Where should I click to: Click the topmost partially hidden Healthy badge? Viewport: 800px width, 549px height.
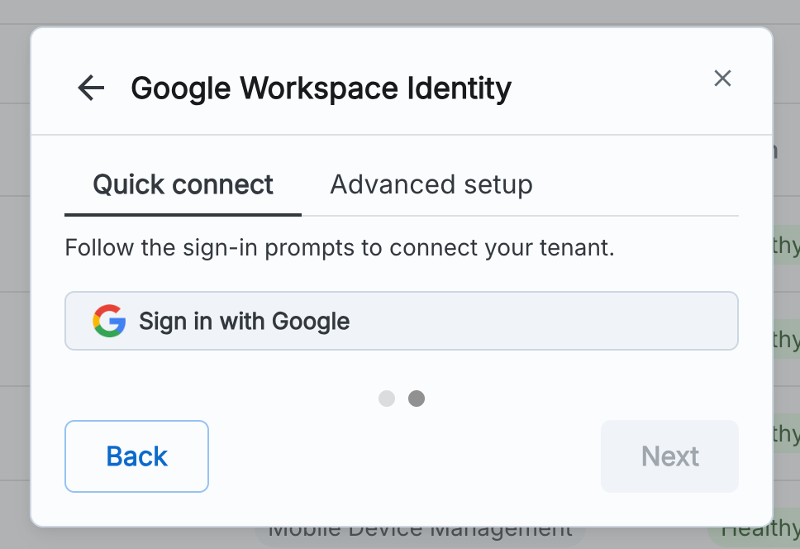[x=786, y=246]
